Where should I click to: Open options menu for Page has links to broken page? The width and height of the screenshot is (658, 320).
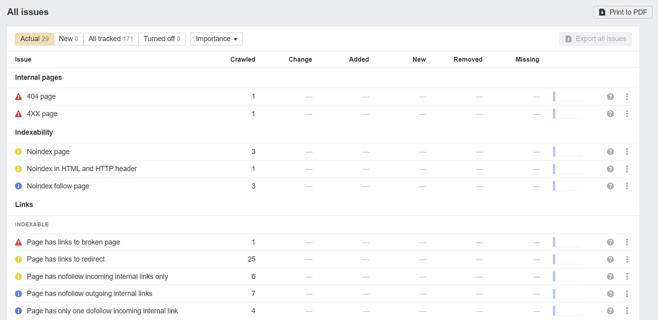(627, 242)
